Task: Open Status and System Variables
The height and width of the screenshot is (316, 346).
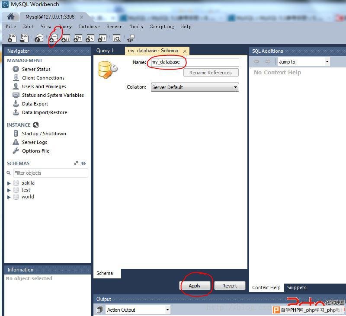Action: 48,95
